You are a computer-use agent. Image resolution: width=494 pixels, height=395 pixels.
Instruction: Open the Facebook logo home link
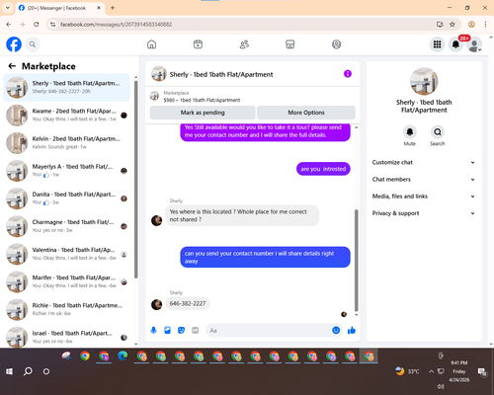click(x=14, y=44)
